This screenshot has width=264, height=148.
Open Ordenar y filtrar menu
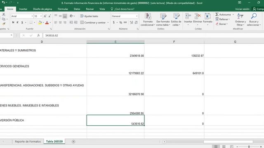[240, 20]
